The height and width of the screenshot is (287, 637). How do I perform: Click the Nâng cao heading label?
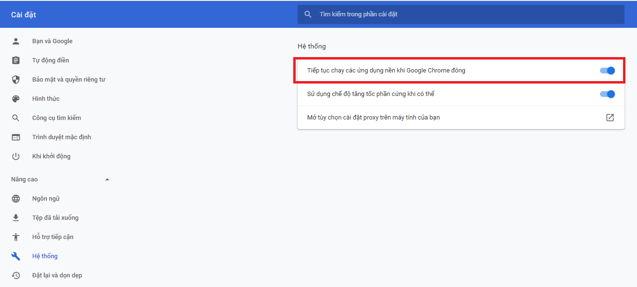point(25,179)
